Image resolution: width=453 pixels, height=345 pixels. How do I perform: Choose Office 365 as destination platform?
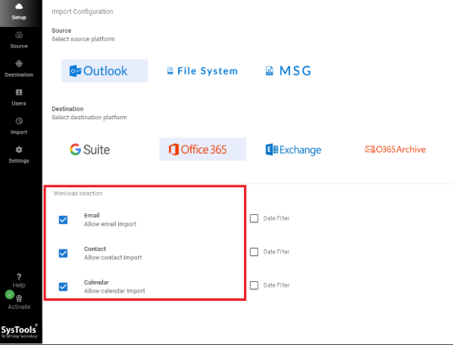pos(202,150)
